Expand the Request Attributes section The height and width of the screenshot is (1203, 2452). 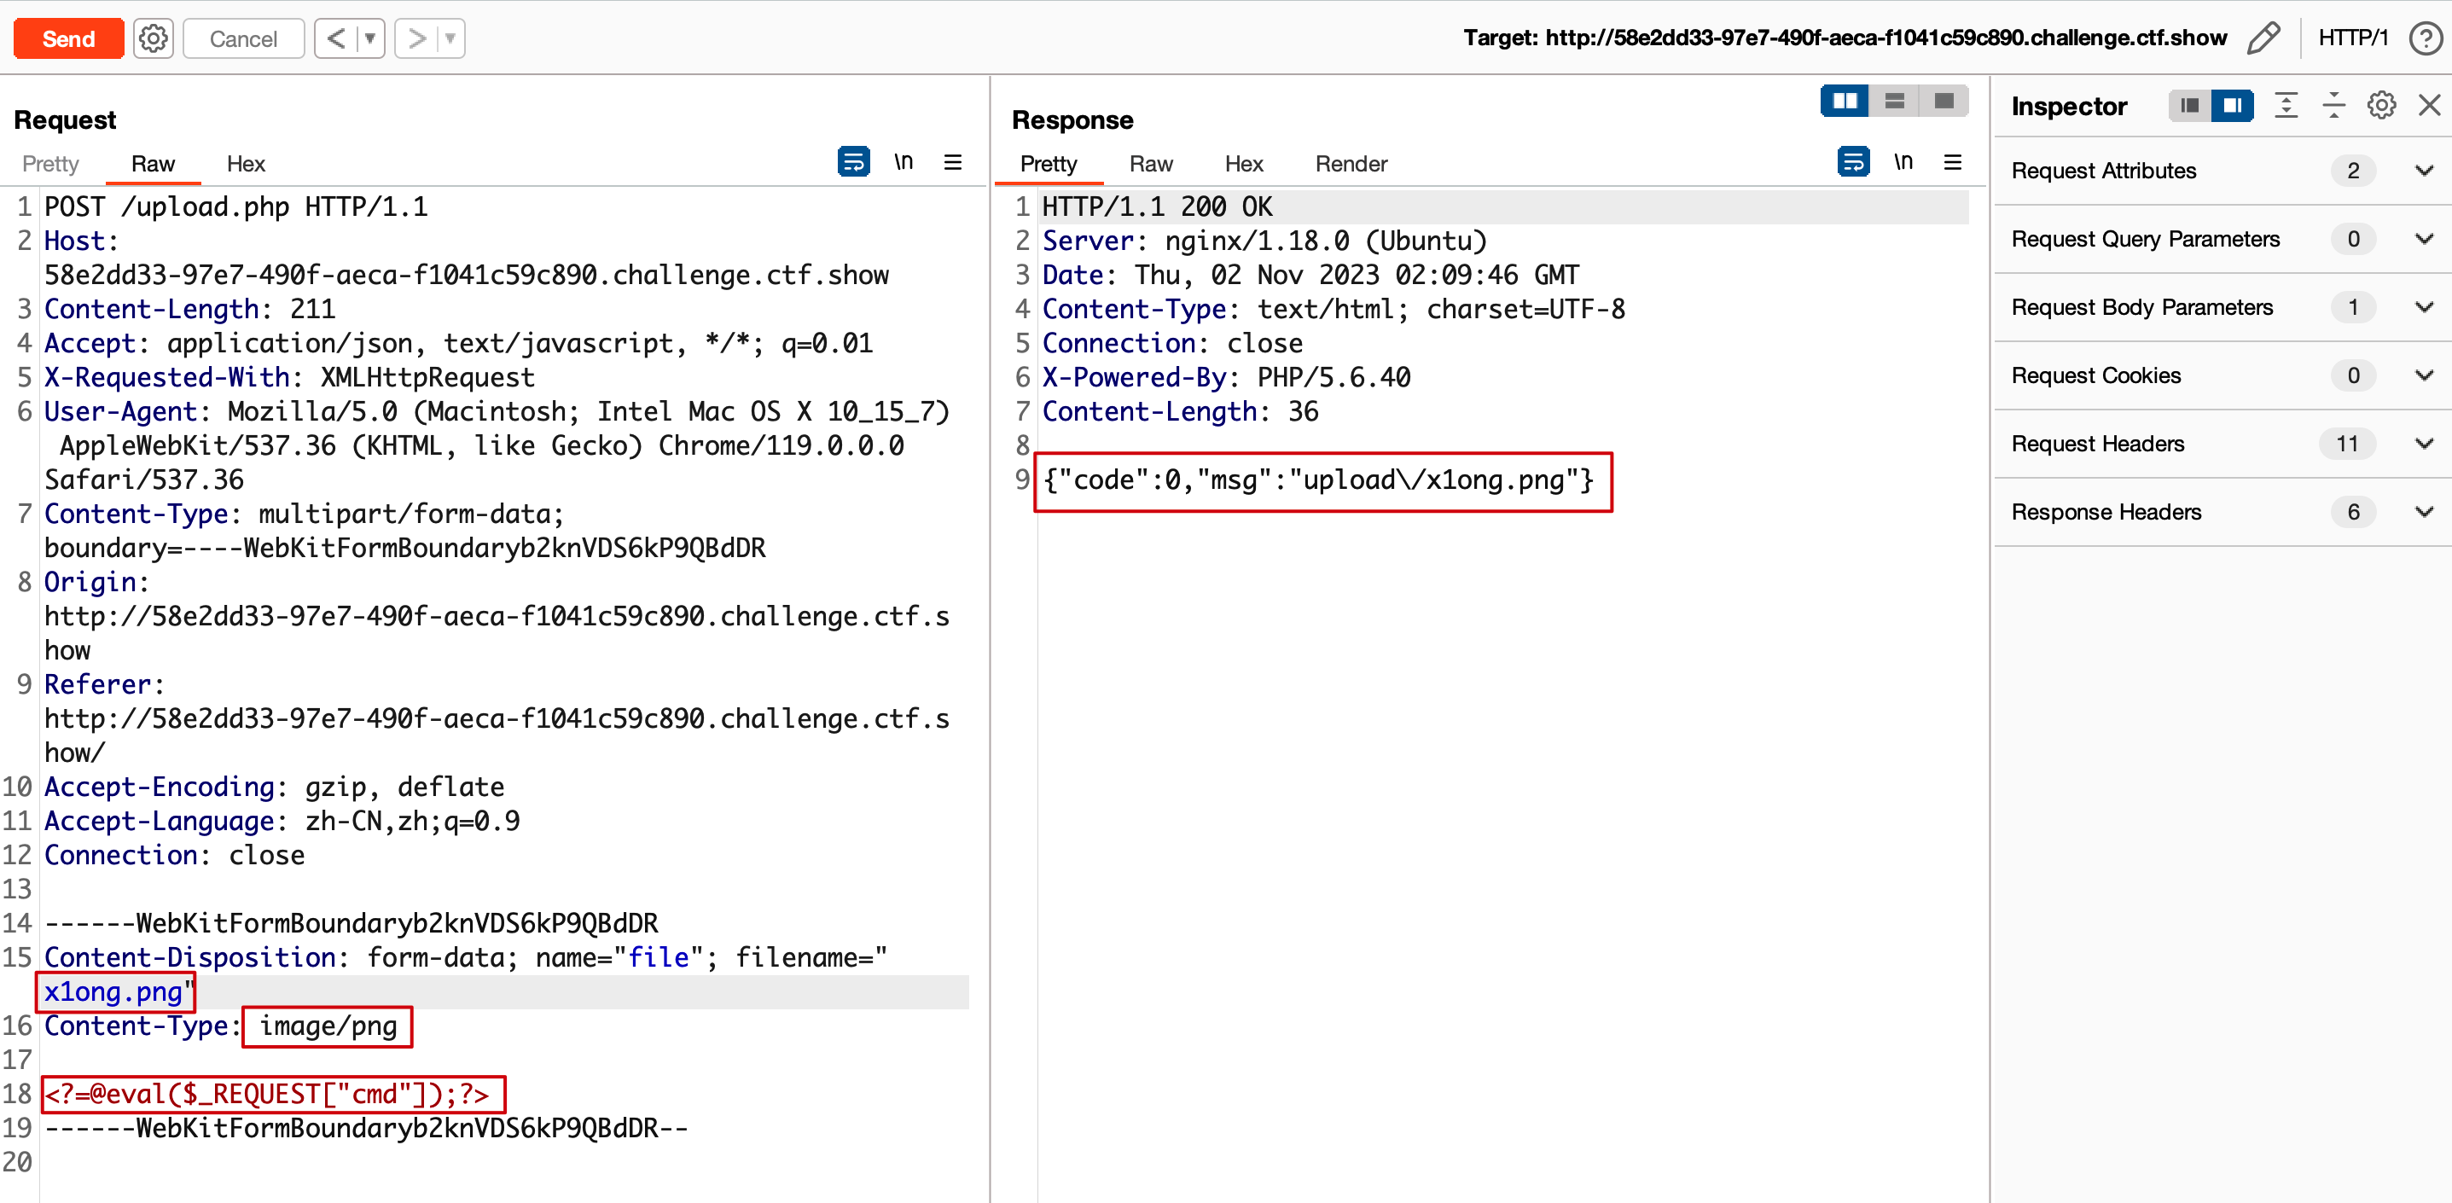tap(2222, 171)
